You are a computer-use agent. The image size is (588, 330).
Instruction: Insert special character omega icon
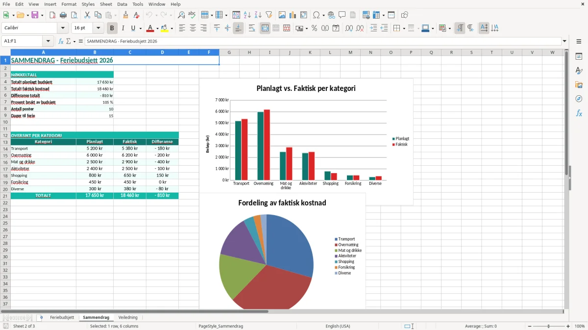pos(316,15)
